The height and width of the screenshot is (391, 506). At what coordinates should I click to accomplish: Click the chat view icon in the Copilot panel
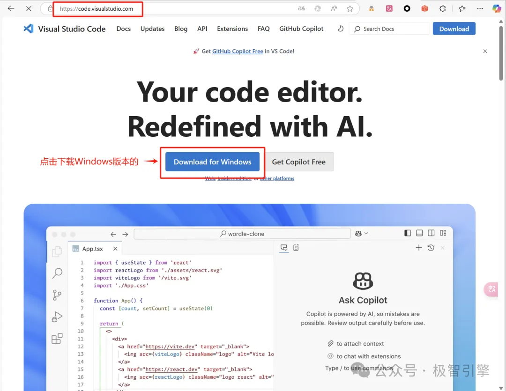click(284, 248)
